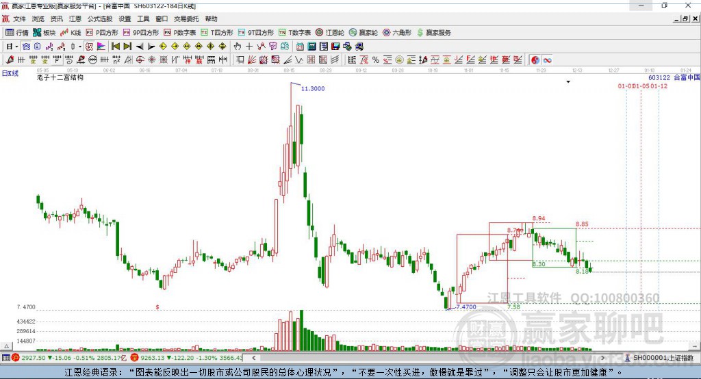Click the 8.94 high price label
This screenshot has width=701, height=379.
click(x=539, y=218)
